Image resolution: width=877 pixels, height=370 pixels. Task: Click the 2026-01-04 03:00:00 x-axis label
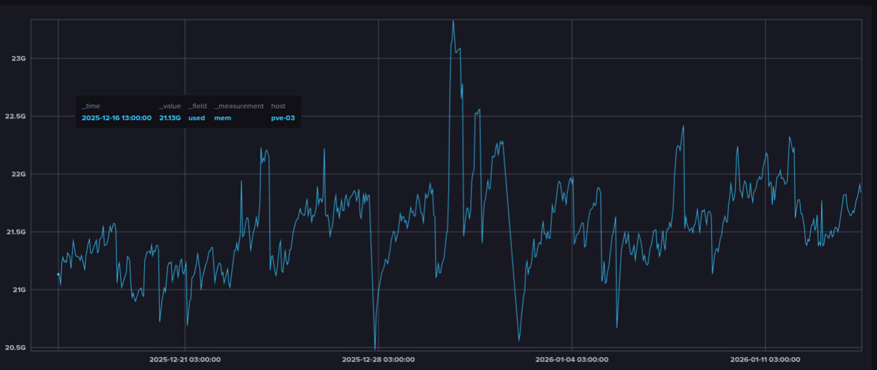coord(571,359)
